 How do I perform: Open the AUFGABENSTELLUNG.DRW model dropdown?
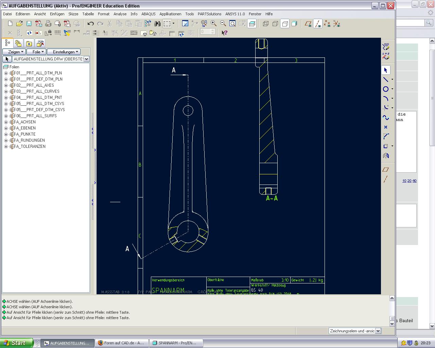[86, 59]
